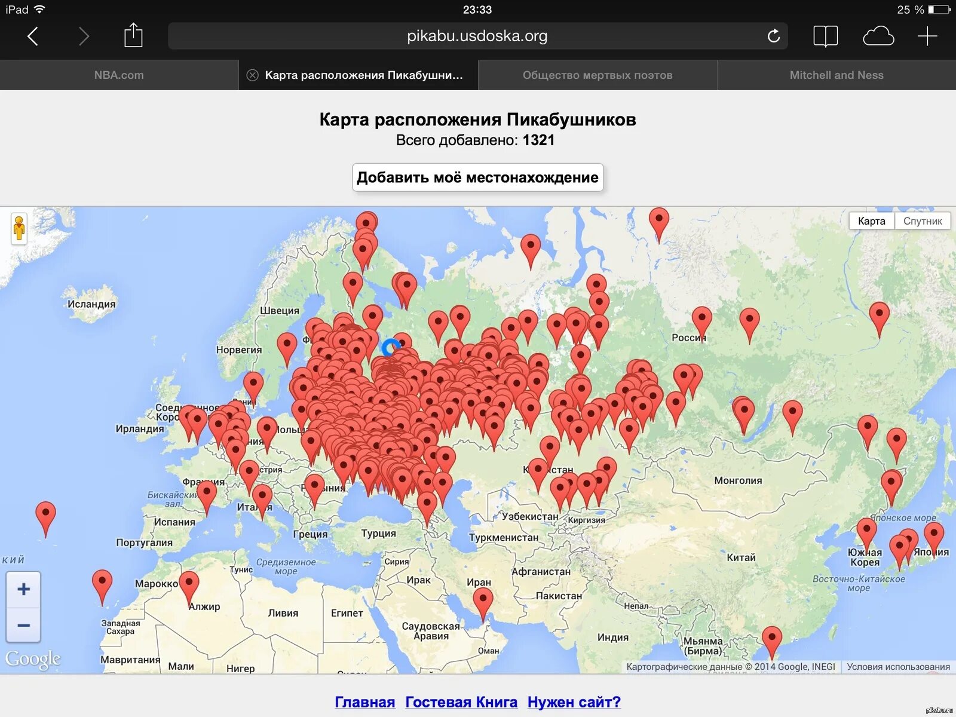Open the Главная link
Screen dimensions: 956x717
365,702
